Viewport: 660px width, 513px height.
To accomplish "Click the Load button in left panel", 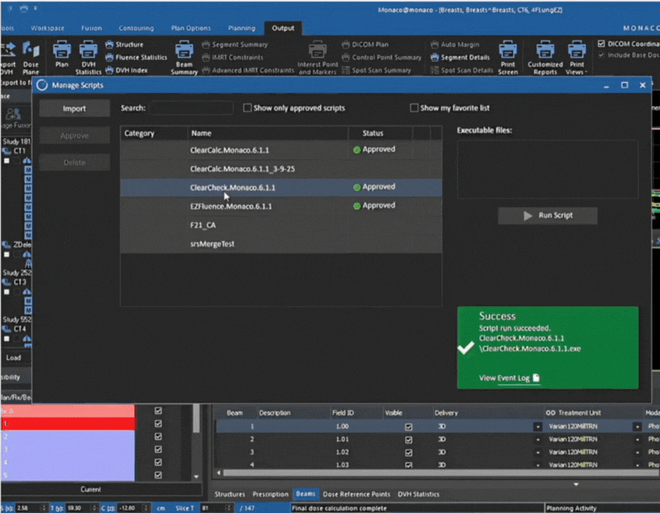I will coord(13,358).
